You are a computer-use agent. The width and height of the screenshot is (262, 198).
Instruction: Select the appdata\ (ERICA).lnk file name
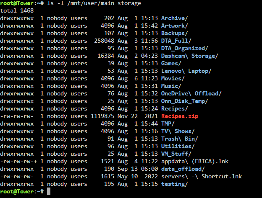(195, 161)
